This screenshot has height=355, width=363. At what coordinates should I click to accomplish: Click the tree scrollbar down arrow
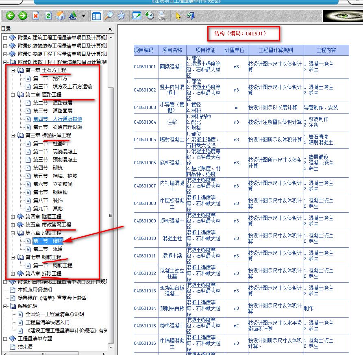111,347
